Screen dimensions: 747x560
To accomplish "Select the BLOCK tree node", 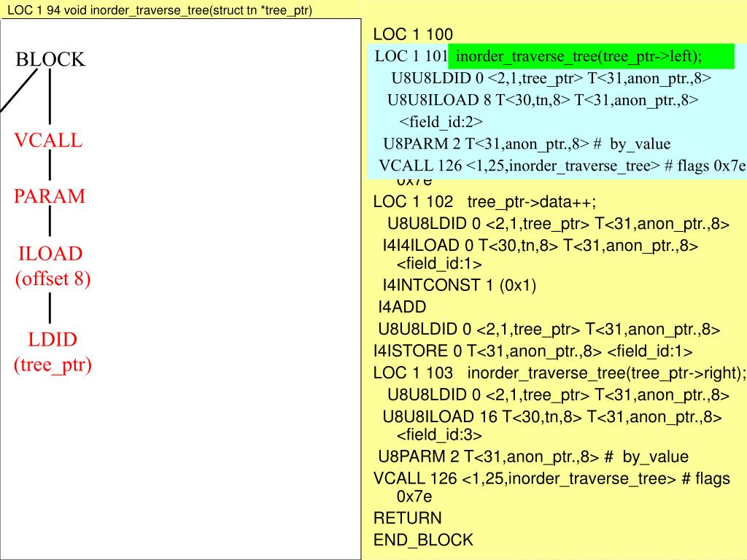I will [x=50, y=60].
